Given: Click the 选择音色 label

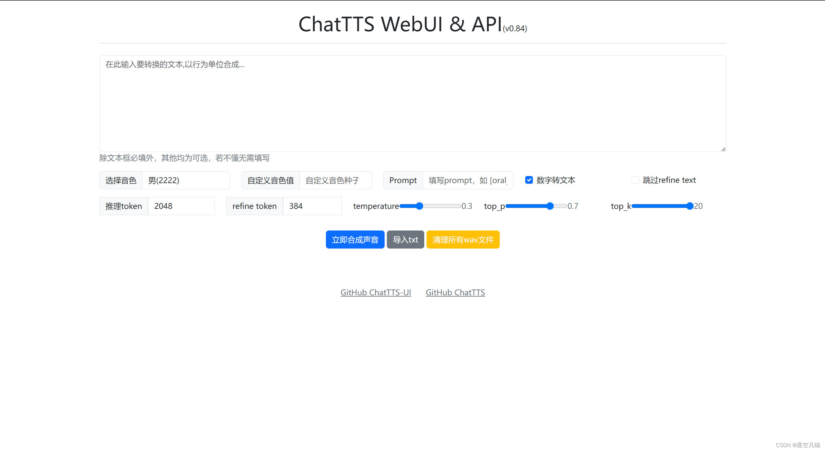Looking at the screenshot, I should [121, 180].
